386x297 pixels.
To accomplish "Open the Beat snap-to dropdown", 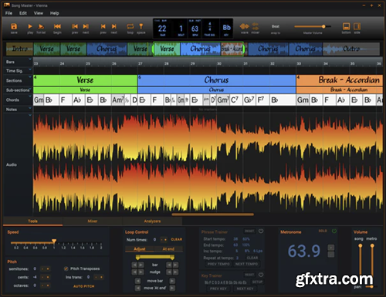I will pyautogui.click(x=276, y=26).
